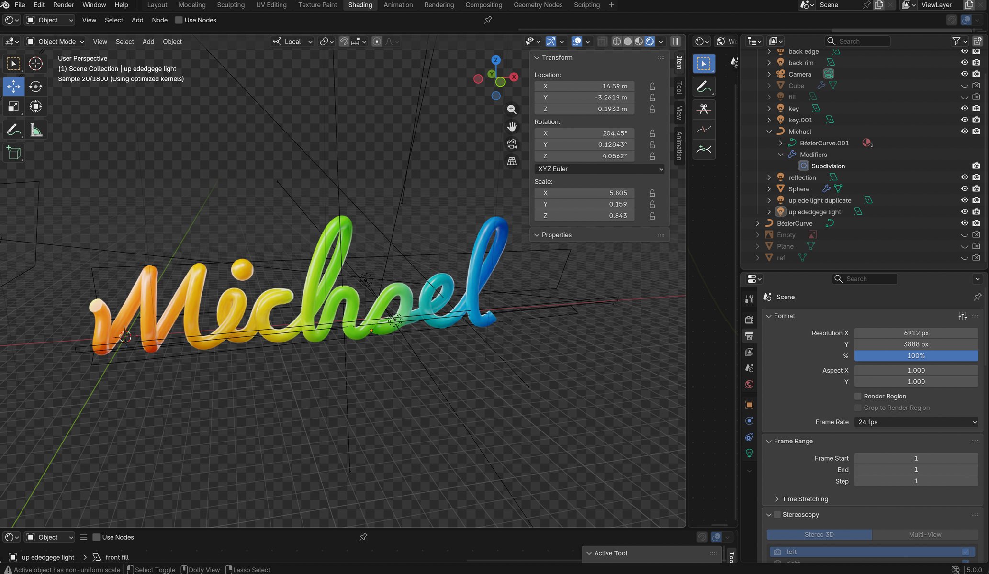Viewport: 989px width, 574px height.
Task: Enable the Render Region checkbox
Action: 858,396
